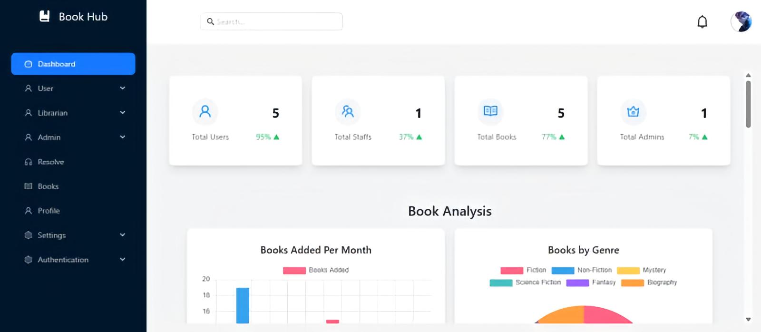The width and height of the screenshot is (761, 332).
Task: Select Dashboard in the sidebar
Action: pyautogui.click(x=73, y=64)
